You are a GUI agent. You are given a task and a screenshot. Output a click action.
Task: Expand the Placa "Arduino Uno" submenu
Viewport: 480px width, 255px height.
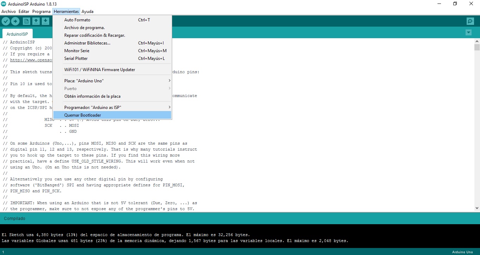(112, 81)
